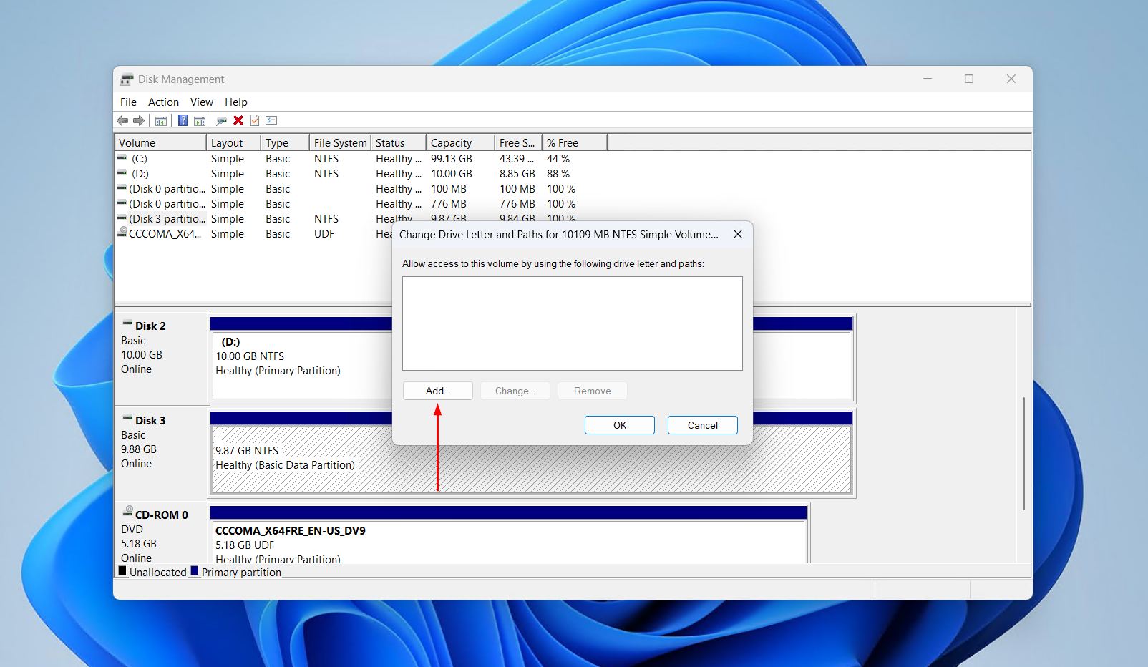
Task: Maximize the Disk Management window
Action: tap(969, 79)
